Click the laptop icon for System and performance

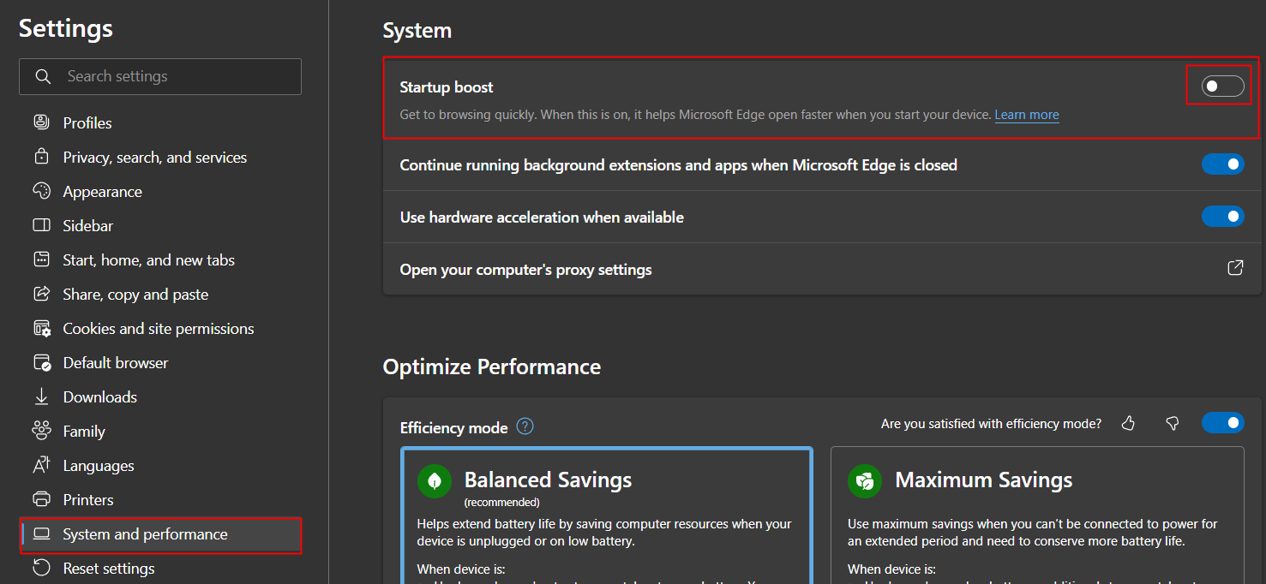[41, 534]
